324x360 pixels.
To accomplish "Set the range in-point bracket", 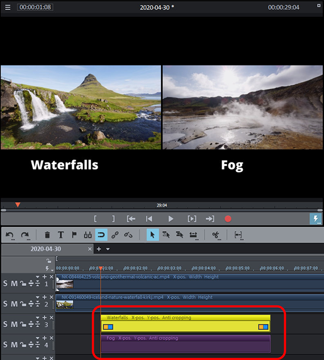I will 95,219.
